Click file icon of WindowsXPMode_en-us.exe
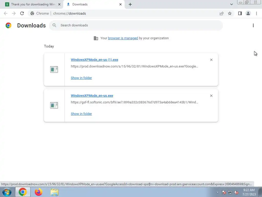 click(54, 105)
